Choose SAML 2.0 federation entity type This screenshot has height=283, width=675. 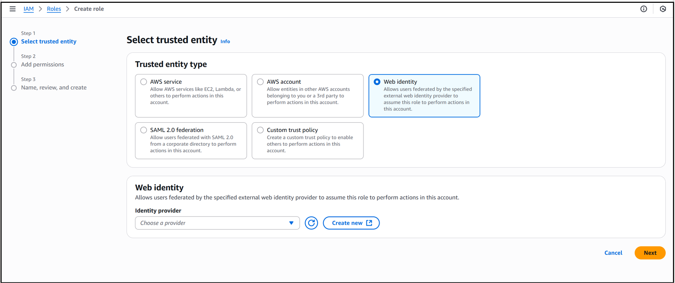[x=143, y=130]
